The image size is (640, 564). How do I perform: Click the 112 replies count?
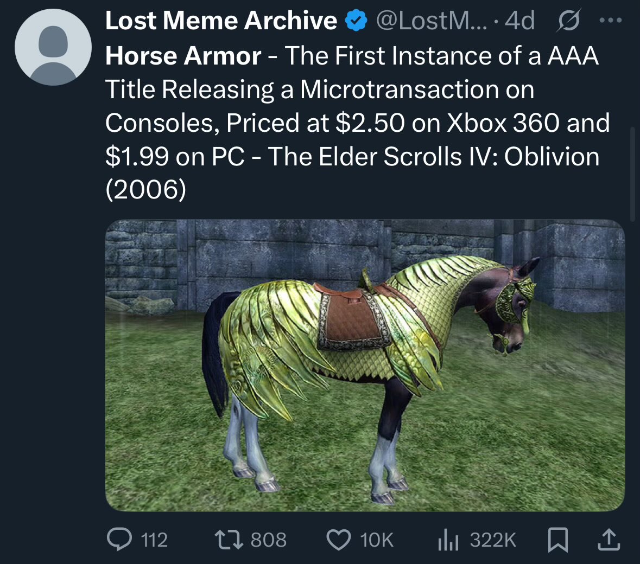click(x=154, y=540)
